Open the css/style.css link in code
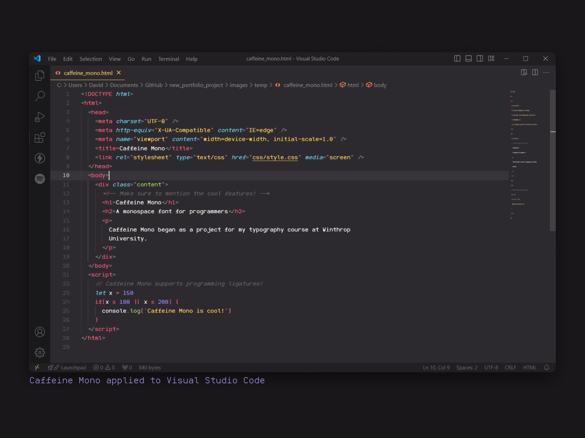The width and height of the screenshot is (585, 438). pos(275,157)
